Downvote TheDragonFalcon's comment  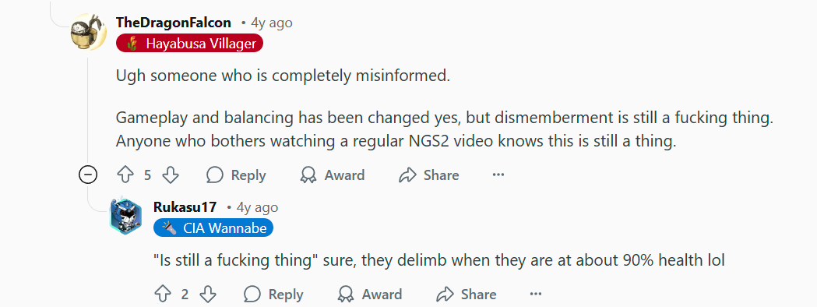coord(171,175)
